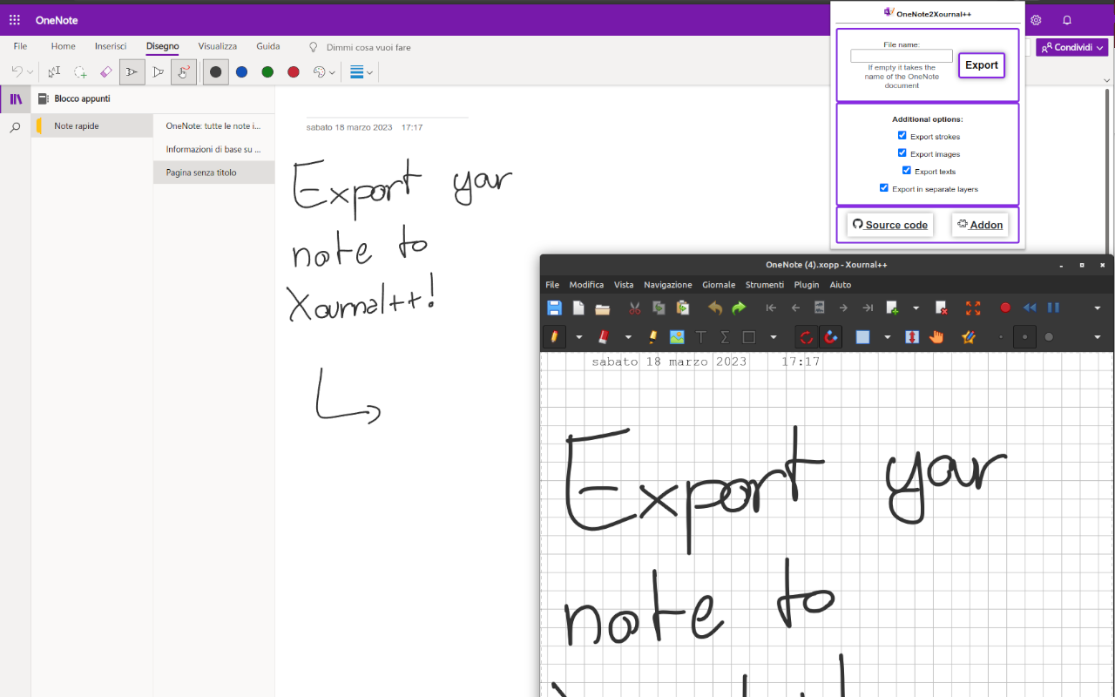Expand the select region dropdown in Xournal++
Screen dimensions: 1115x697
888,337
